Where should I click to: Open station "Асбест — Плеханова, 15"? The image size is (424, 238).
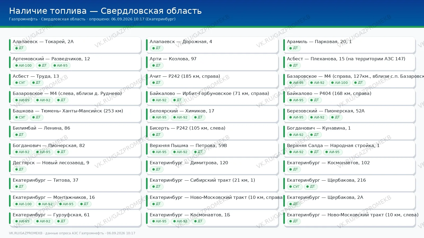(x=349, y=62)
